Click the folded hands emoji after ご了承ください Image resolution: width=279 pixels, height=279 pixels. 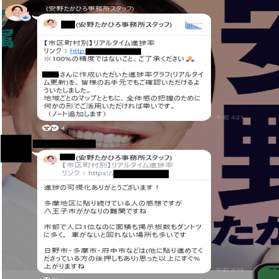click(x=190, y=59)
